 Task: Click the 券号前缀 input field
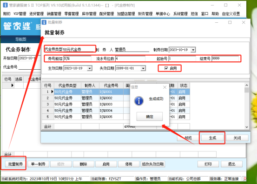77,59
